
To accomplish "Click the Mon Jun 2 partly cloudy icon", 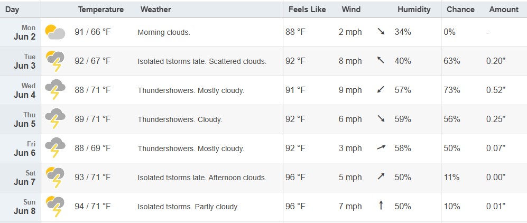I will click(x=55, y=32).
